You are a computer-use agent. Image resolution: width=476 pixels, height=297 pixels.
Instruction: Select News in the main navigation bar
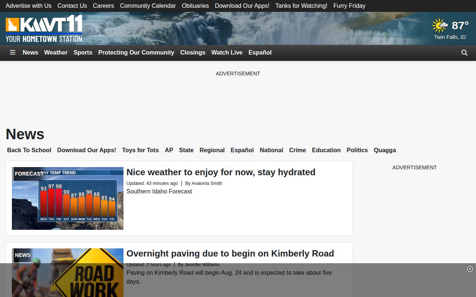tap(30, 53)
